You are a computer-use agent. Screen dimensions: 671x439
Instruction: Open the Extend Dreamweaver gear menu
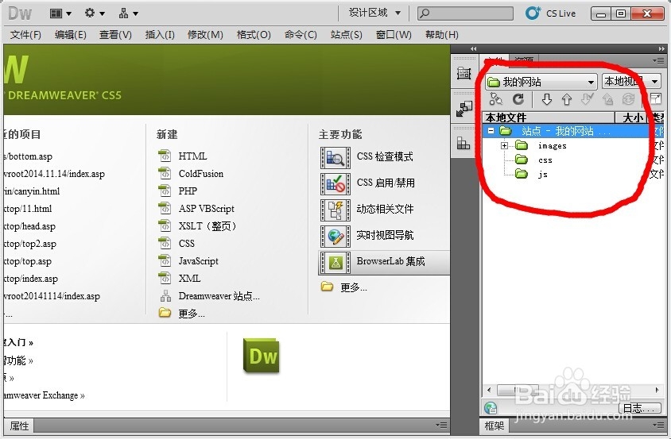pos(94,13)
